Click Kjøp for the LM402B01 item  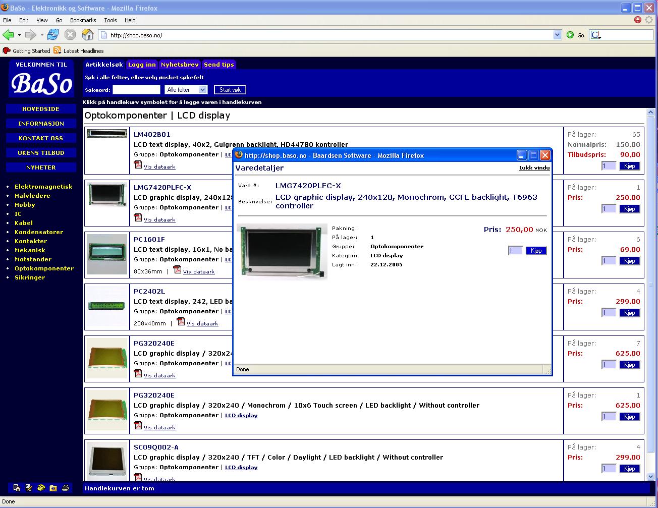click(x=629, y=166)
